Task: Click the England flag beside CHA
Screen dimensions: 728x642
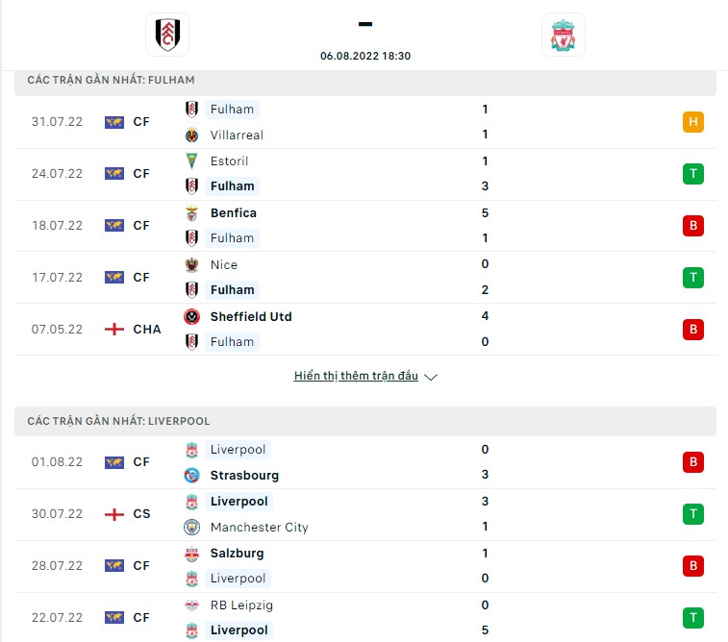Action: [114, 330]
